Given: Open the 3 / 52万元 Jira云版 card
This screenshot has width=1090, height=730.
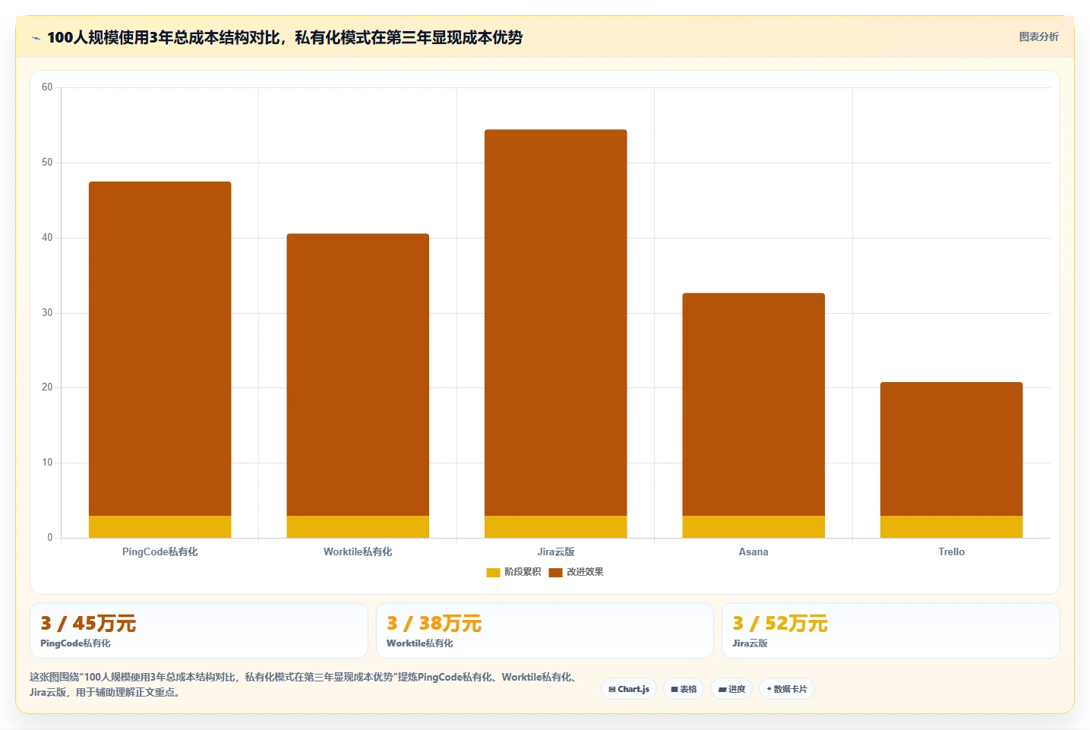Looking at the screenshot, I should [891, 630].
